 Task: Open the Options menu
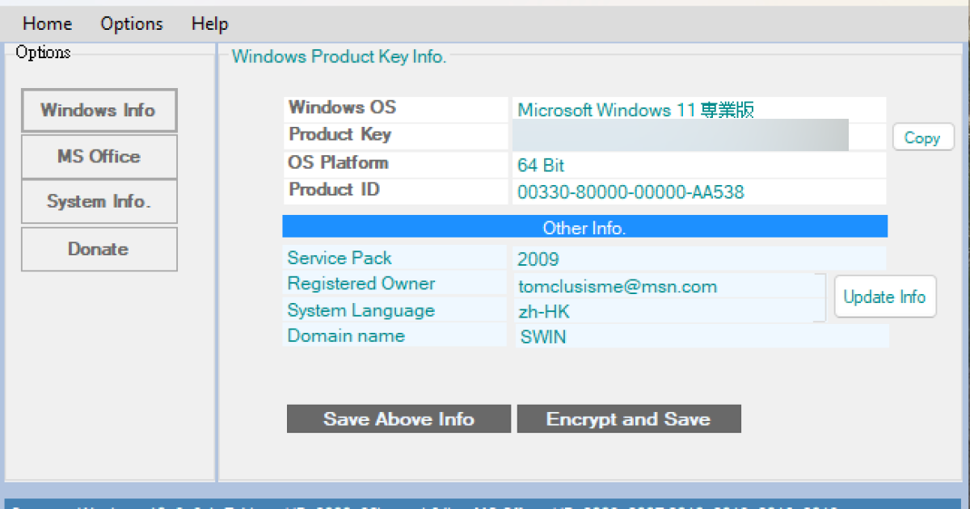point(131,23)
